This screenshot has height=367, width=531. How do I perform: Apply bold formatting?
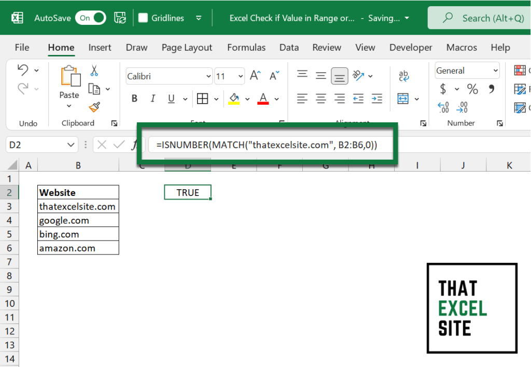(134, 98)
